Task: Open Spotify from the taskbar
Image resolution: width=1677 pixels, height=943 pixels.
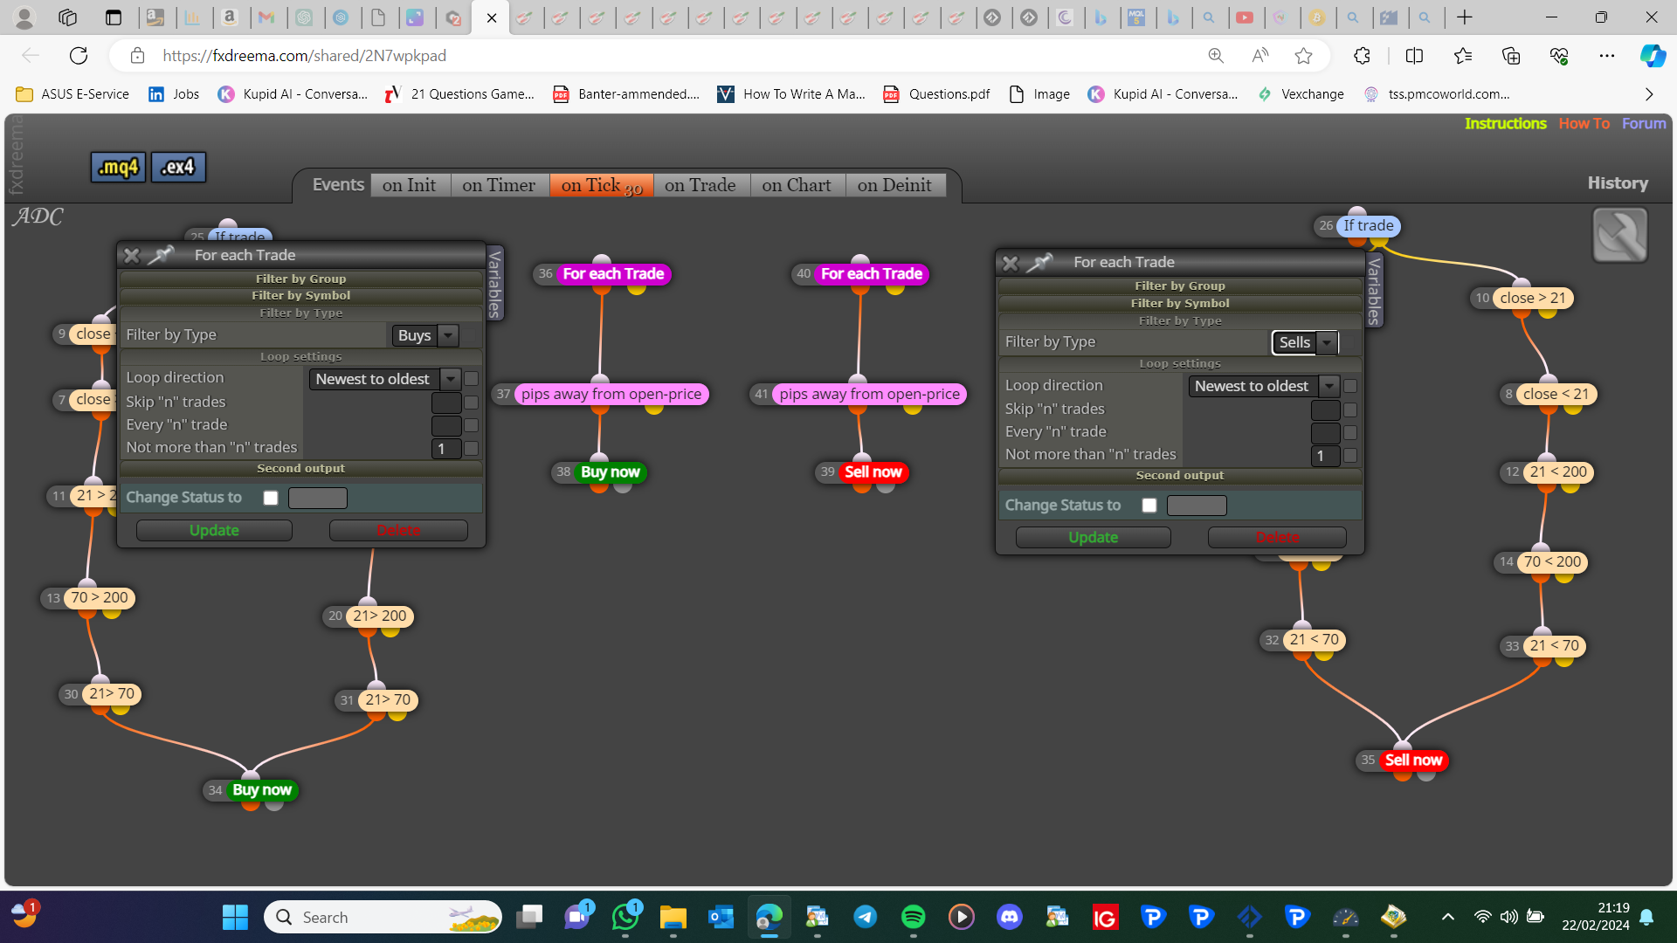Action: (x=913, y=917)
